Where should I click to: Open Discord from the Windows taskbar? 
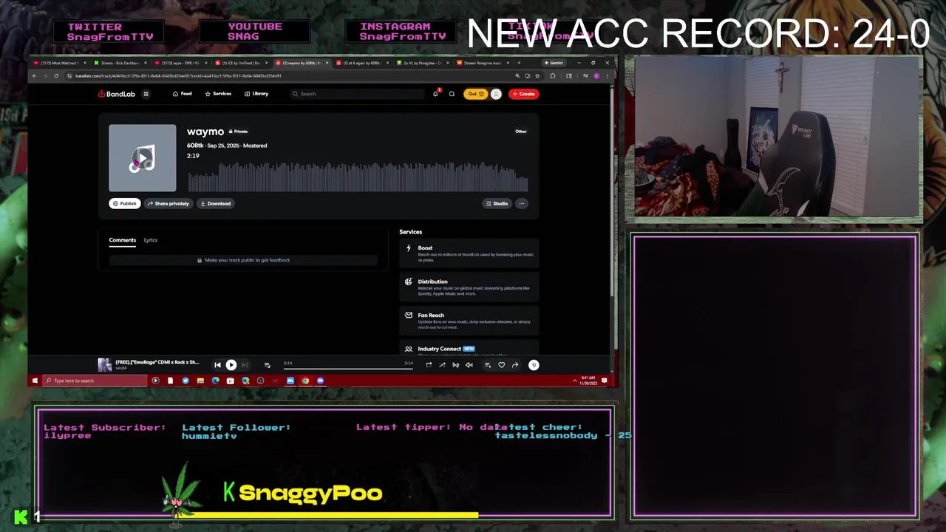(x=320, y=381)
